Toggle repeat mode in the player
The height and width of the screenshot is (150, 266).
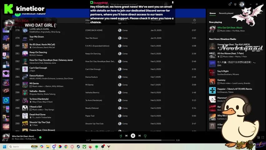click(145, 136)
